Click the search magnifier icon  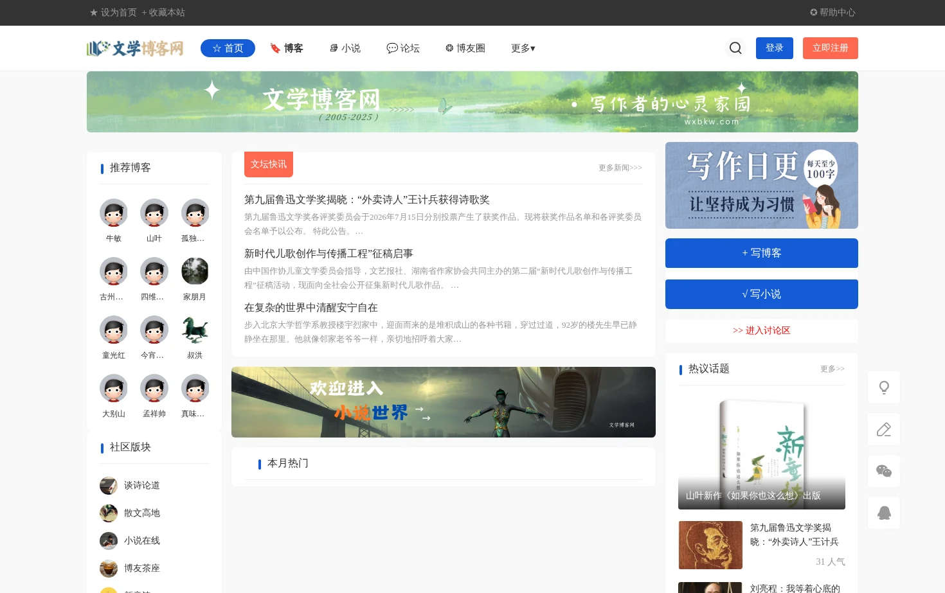pyautogui.click(x=735, y=48)
